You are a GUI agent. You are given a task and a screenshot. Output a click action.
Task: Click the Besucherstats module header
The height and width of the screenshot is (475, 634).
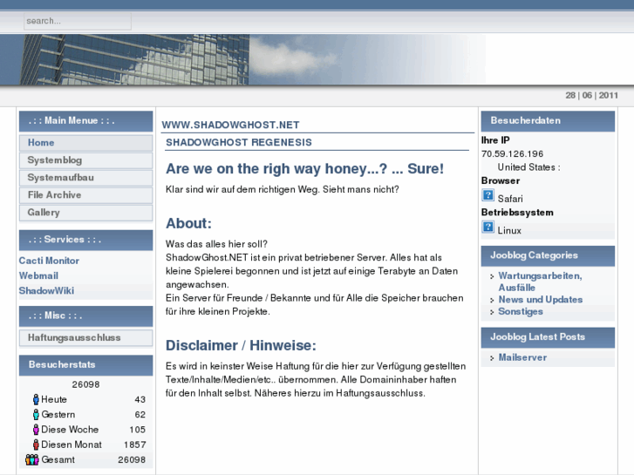point(85,365)
